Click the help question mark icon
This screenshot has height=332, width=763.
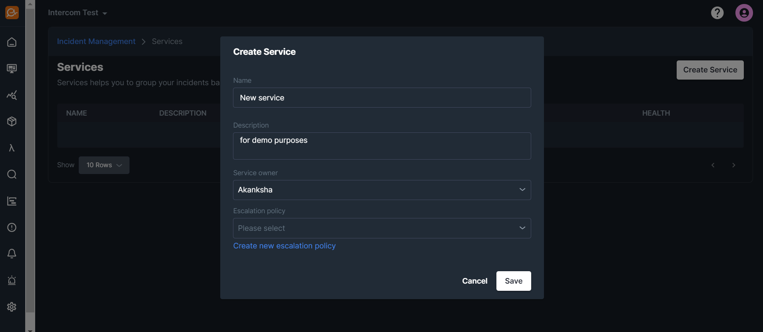coord(717,13)
